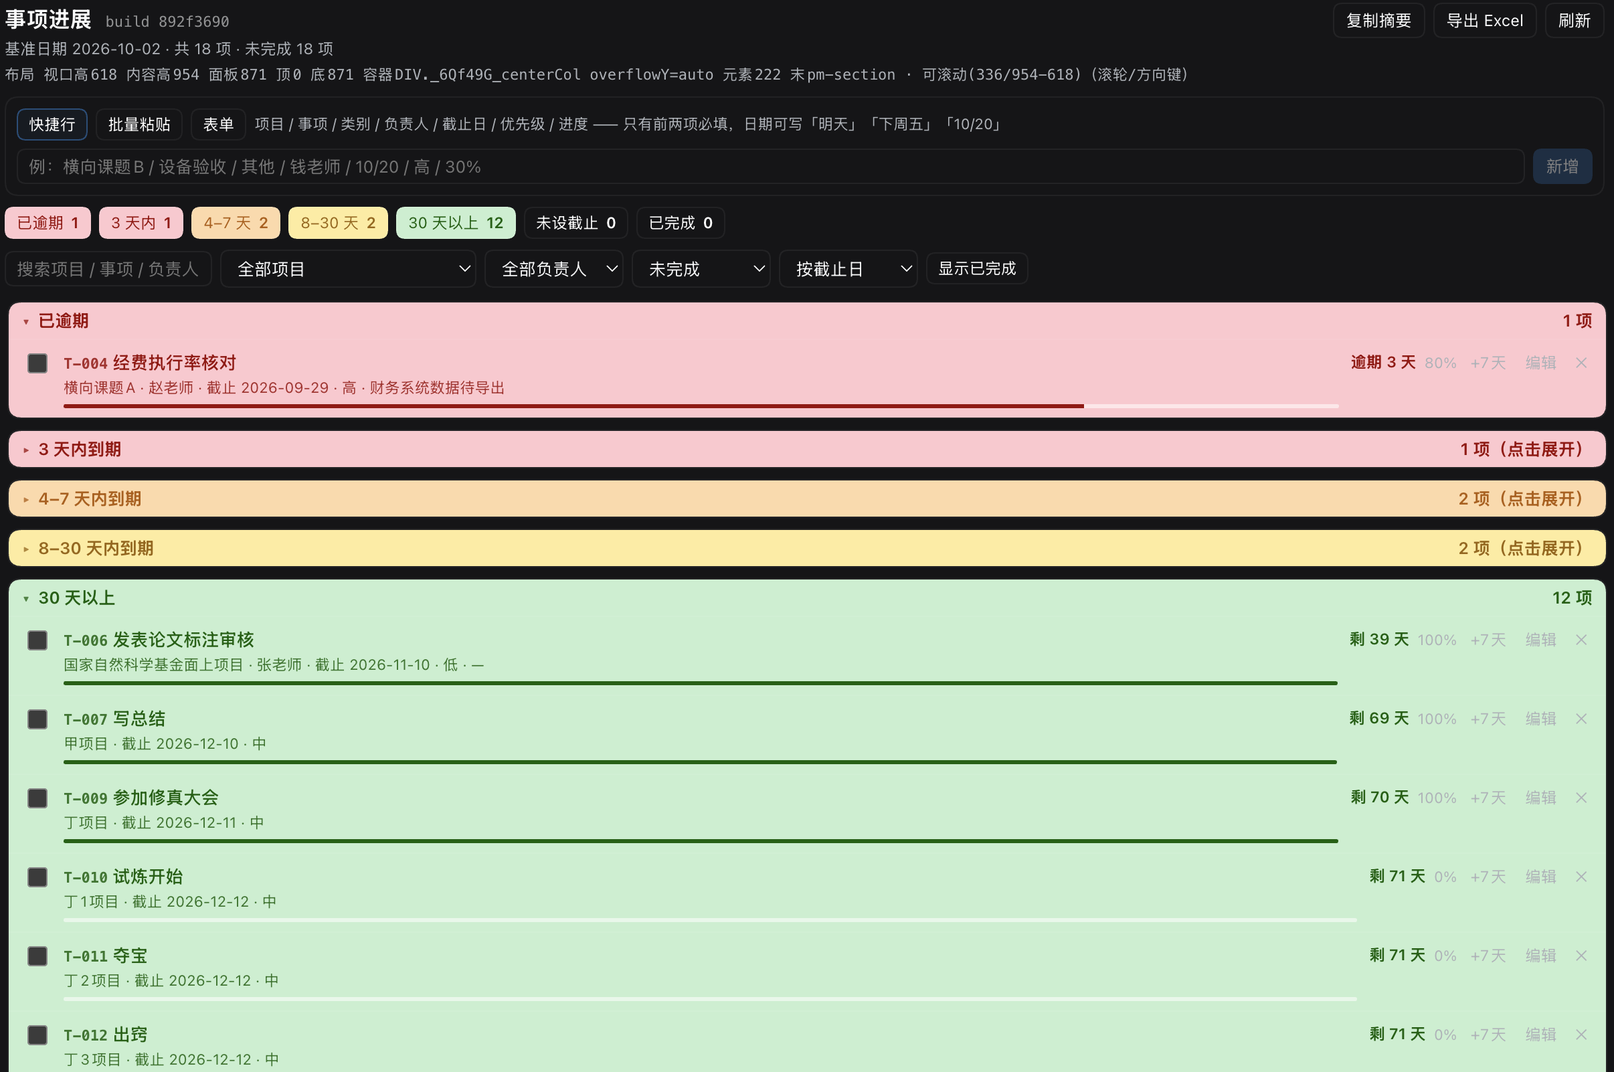Collapse the 30 天以上 section

pyautogui.click(x=806, y=598)
